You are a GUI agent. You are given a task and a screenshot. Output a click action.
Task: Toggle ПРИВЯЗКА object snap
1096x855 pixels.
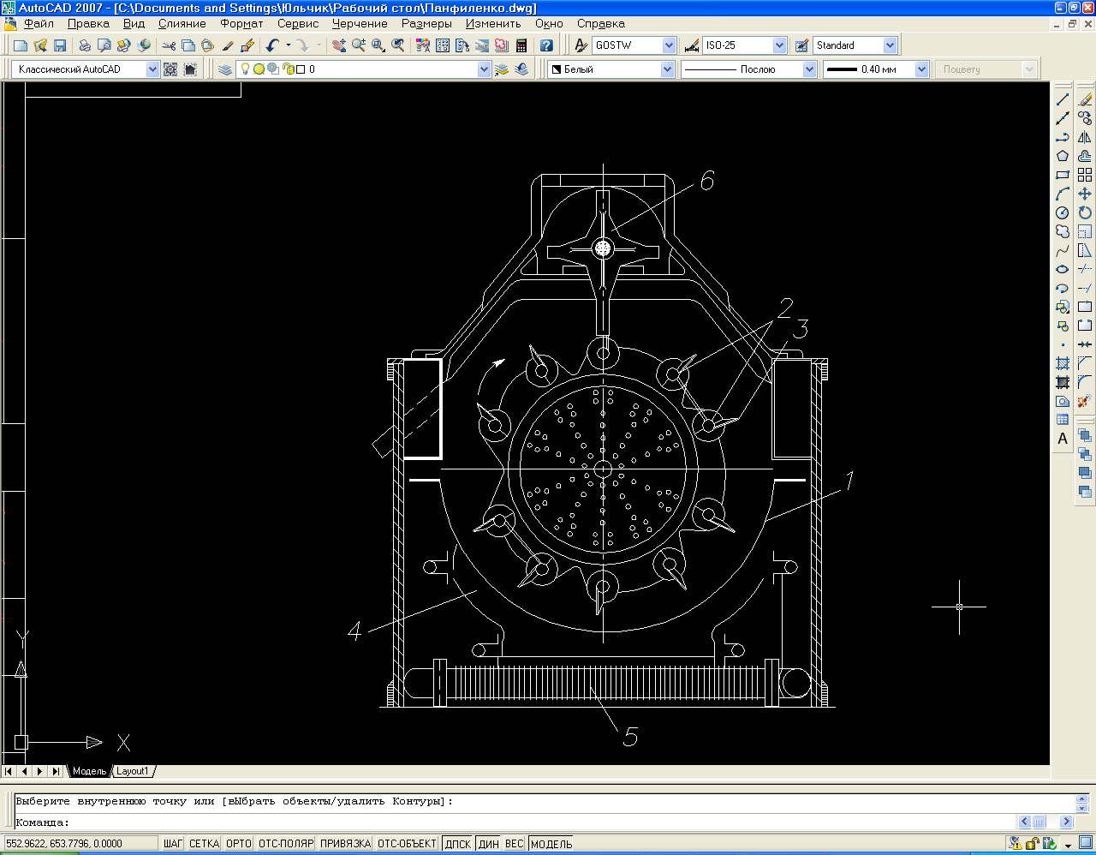pyautogui.click(x=345, y=844)
